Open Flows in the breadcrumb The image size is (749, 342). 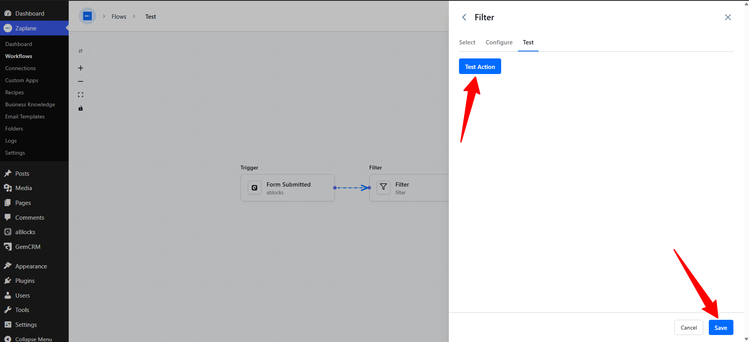tap(119, 17)
